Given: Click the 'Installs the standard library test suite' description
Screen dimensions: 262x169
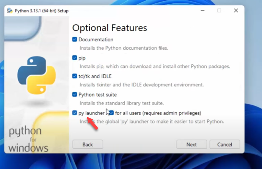Looking at the screenshot, I should click(x=121, y=103).
